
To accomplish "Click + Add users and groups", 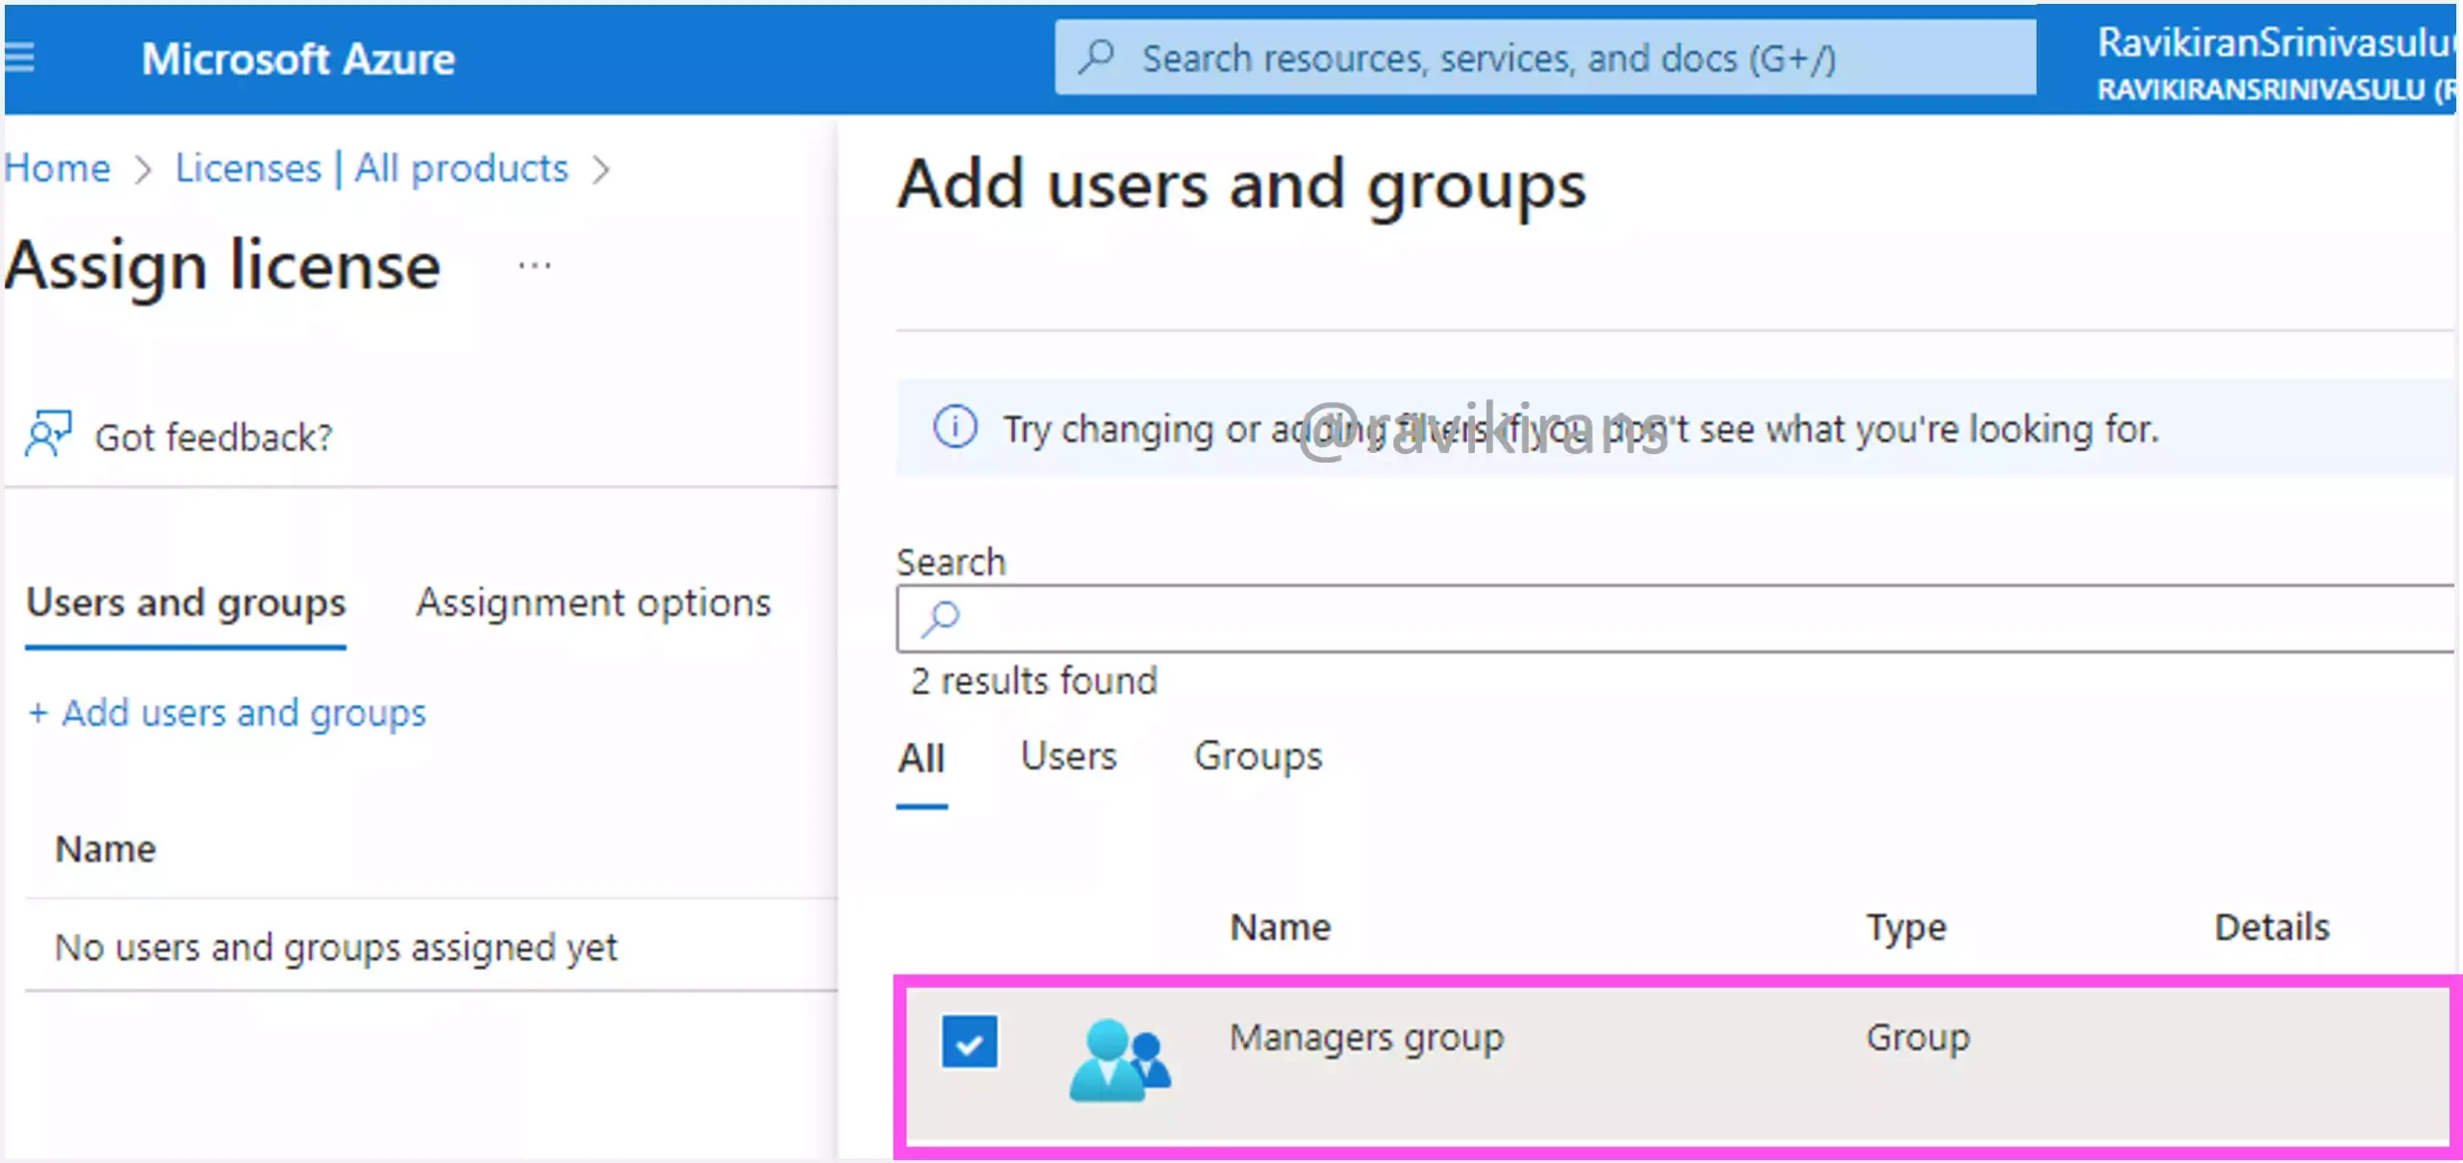I will click(227, 713).
